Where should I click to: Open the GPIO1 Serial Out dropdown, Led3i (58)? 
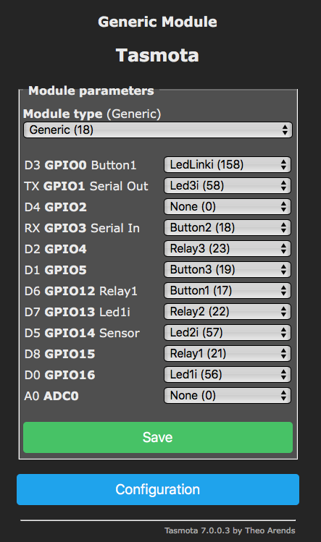click(227, 186)
